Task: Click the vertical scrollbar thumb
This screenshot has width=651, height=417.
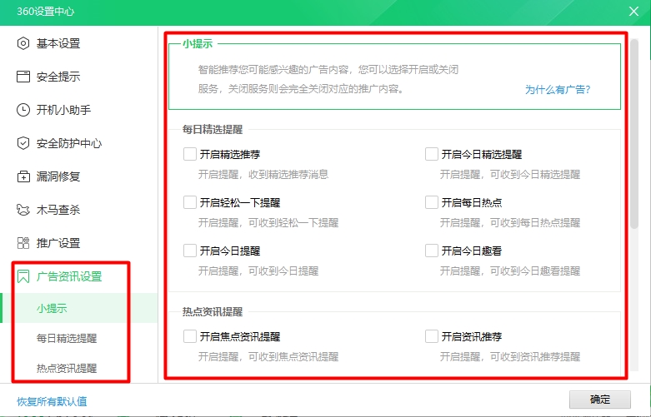Action: point(634,133)
